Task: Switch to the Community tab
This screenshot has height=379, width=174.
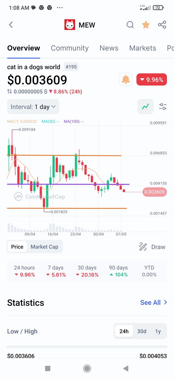Action: pyautogui.click(x=70, y=48)
